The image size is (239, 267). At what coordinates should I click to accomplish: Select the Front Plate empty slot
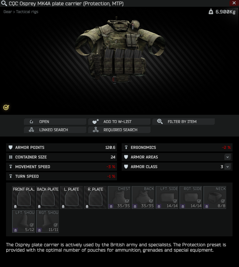24,197
